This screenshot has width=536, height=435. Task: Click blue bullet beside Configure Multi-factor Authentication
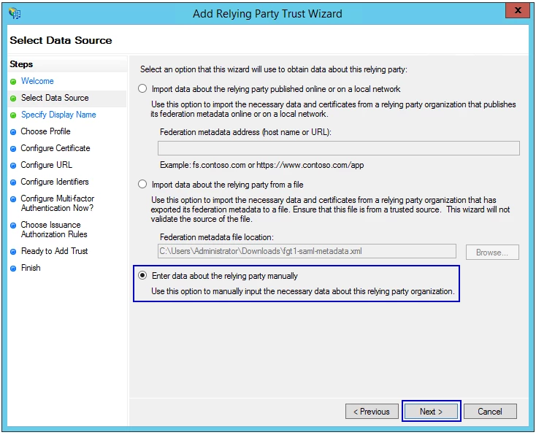pos(13,199)
